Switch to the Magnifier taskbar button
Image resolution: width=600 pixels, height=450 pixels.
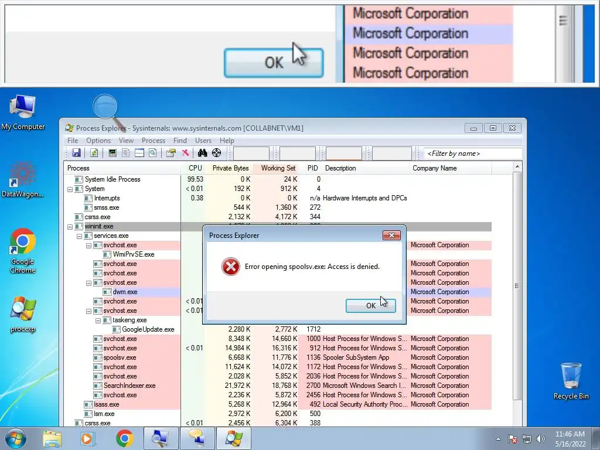pos(161,438)
